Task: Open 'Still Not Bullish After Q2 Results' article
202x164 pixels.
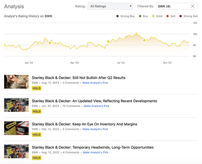Action: pyautogui.click(x=79, y=78)
